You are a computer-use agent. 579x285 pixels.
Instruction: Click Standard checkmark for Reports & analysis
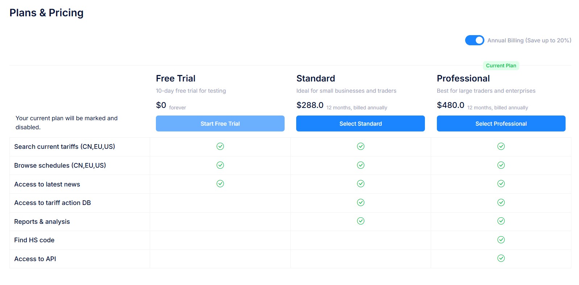point(361,221)
